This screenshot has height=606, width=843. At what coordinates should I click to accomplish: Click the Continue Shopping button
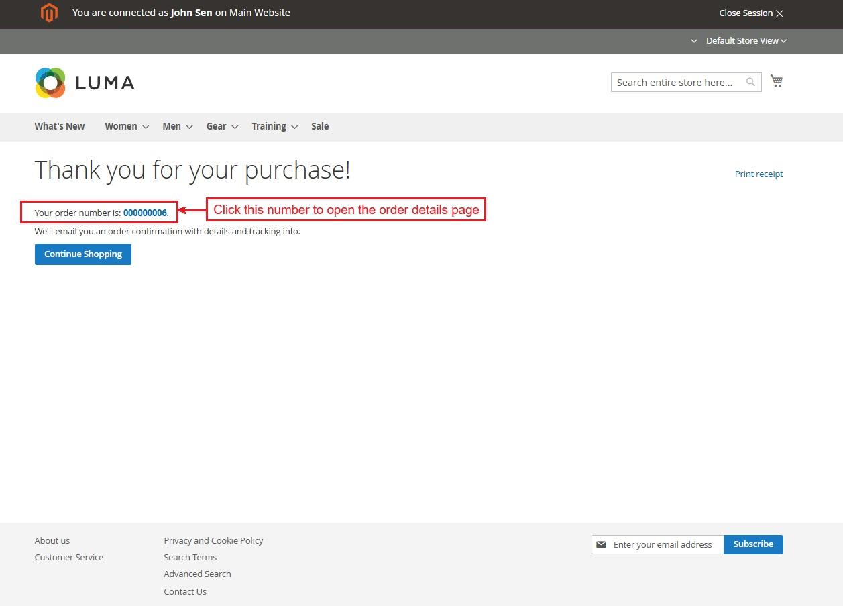[x=83, y=254]
